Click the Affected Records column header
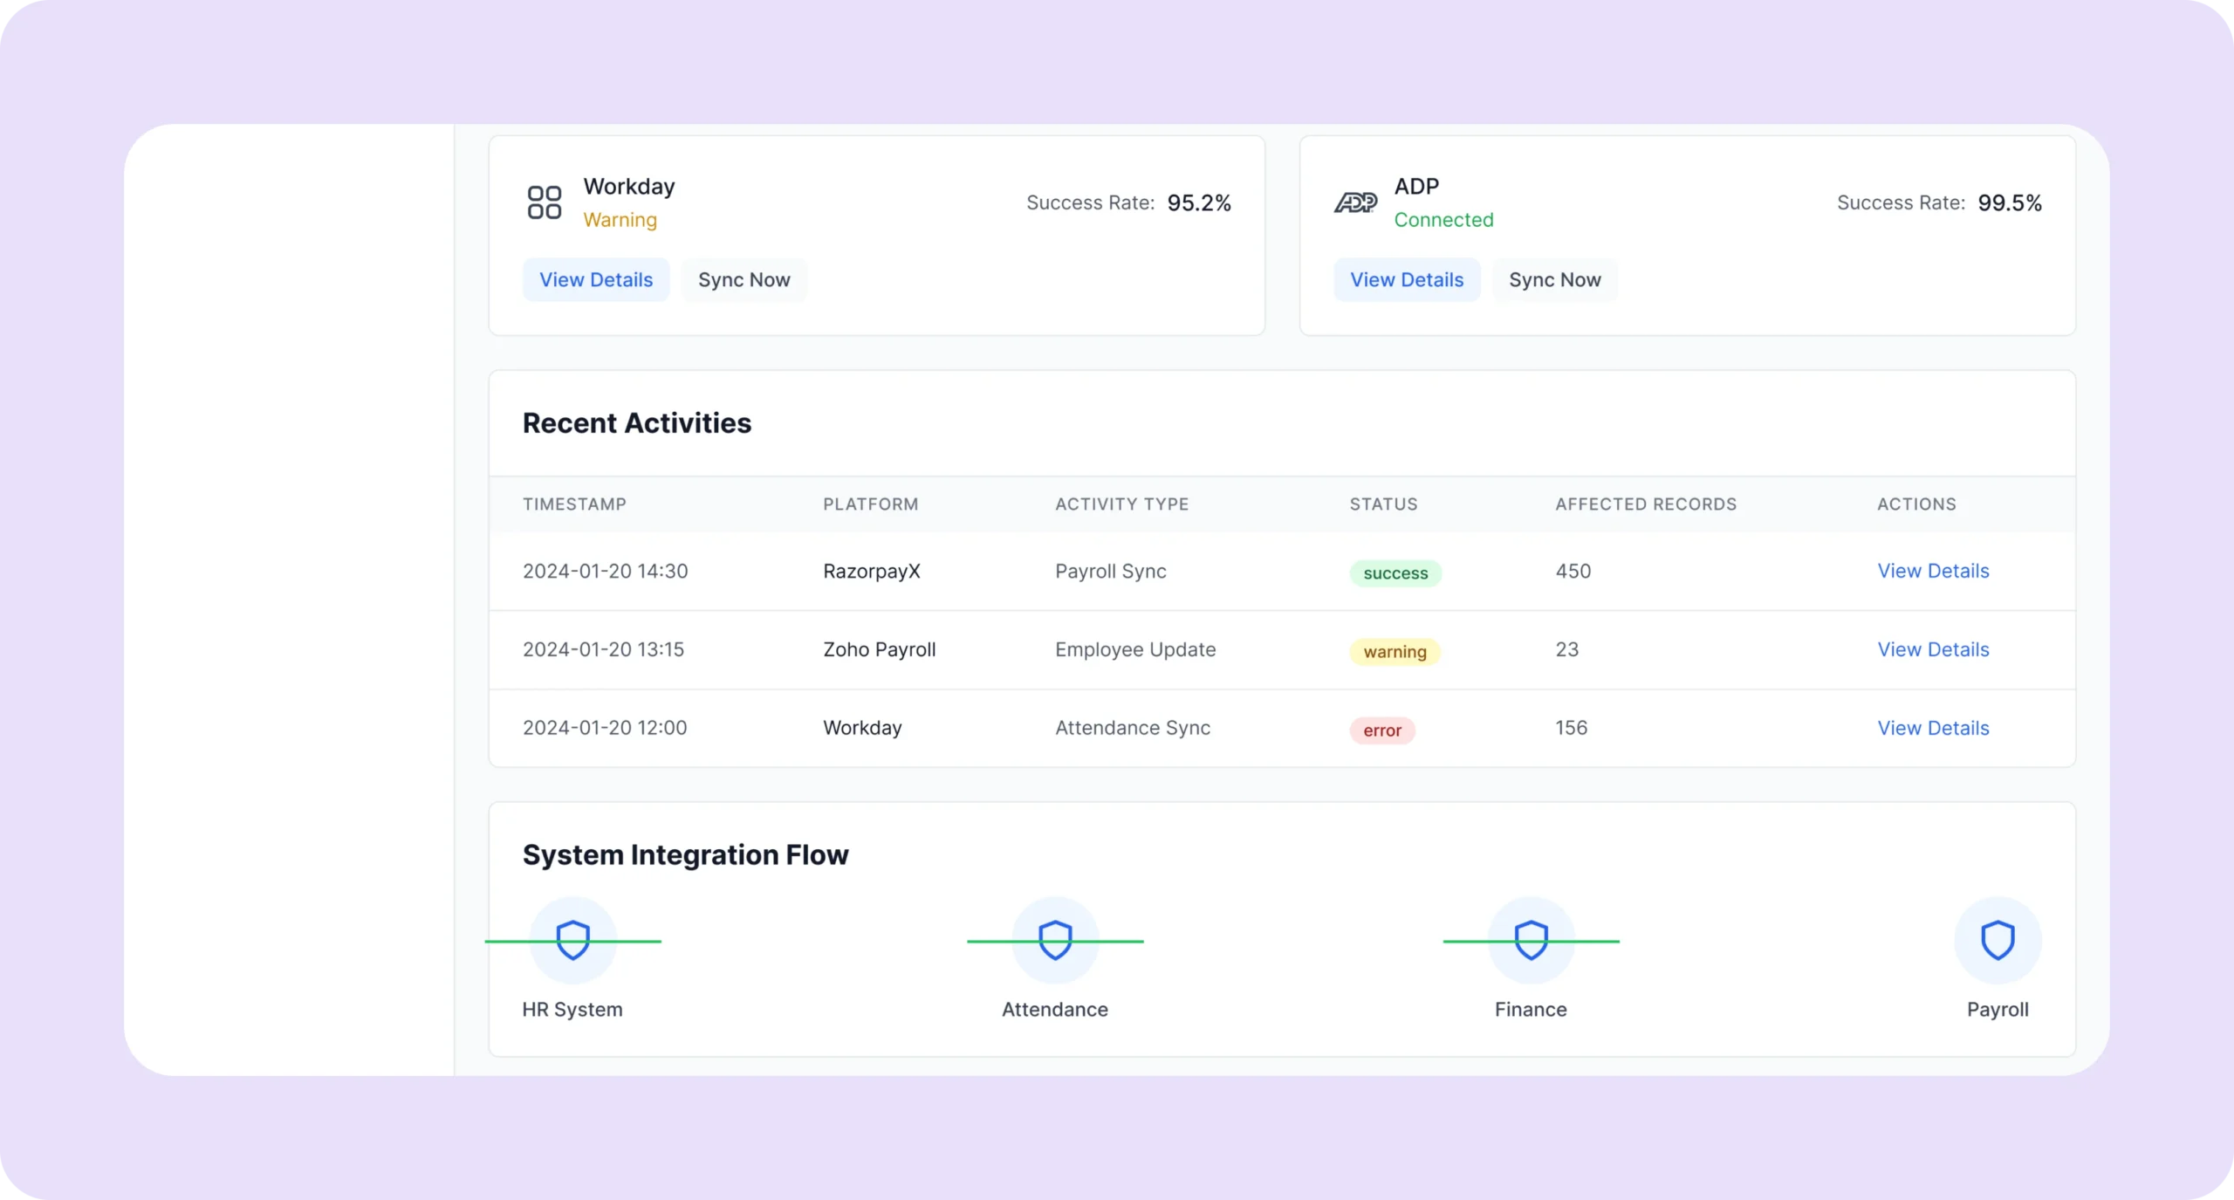 click(1646, 504)
